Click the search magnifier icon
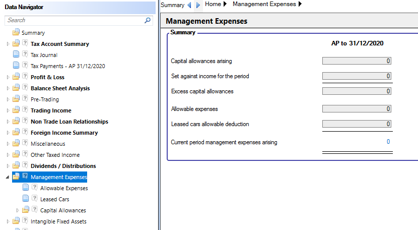This screenshot has width=418, height=230. coord(148,20)
